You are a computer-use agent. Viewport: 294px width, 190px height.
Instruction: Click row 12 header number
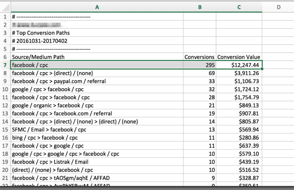pyautogui.click(x=5, y=105)
